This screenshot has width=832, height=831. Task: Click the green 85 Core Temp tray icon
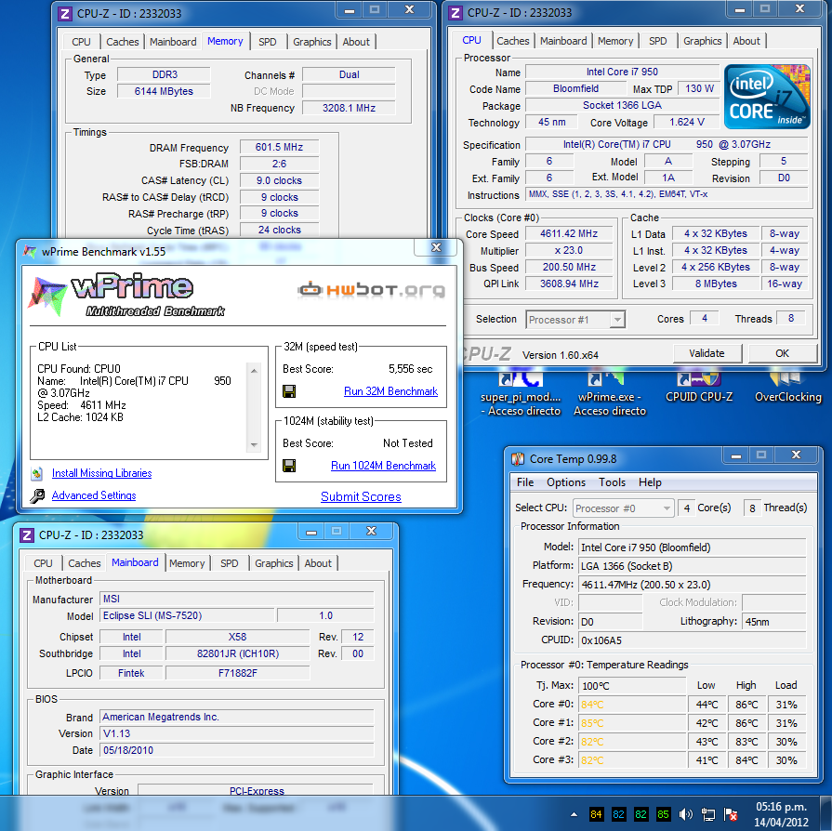(x=663, y=814)
